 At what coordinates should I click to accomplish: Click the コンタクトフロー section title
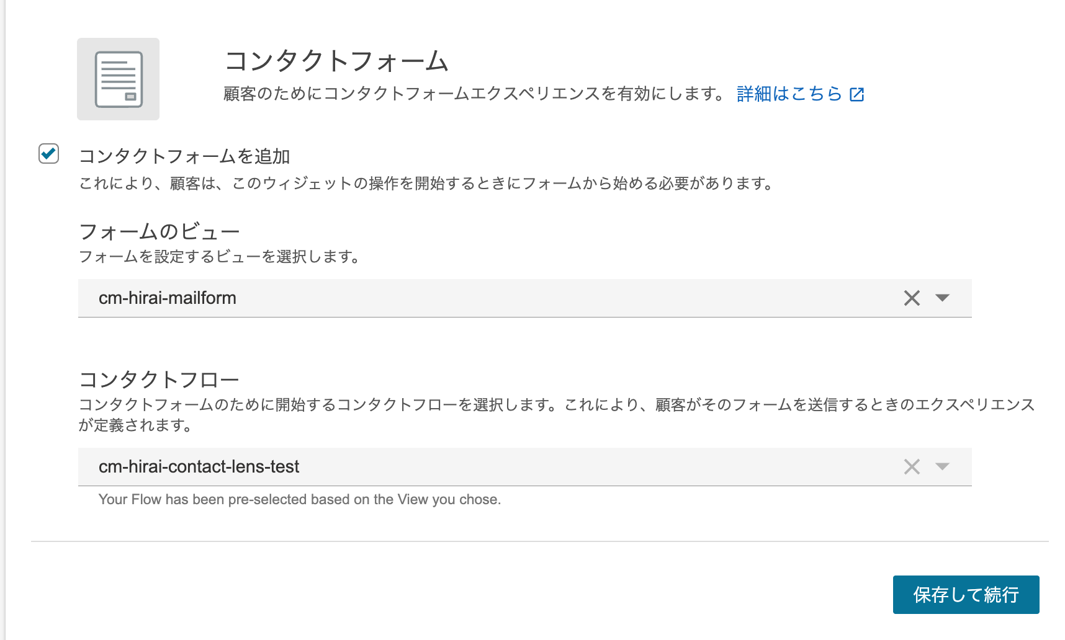159,380
